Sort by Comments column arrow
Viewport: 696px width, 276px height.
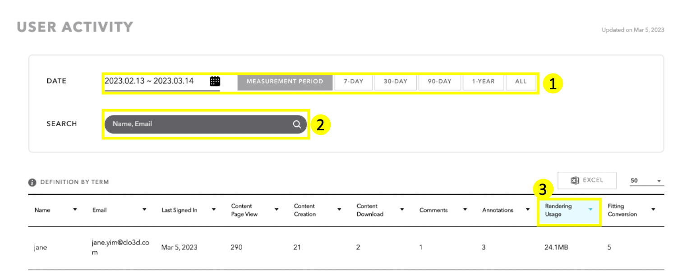(x=465, y=210)
